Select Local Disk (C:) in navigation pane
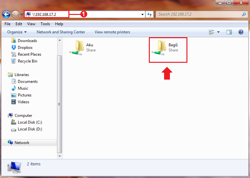250x178 pixels. click(30, 122)
